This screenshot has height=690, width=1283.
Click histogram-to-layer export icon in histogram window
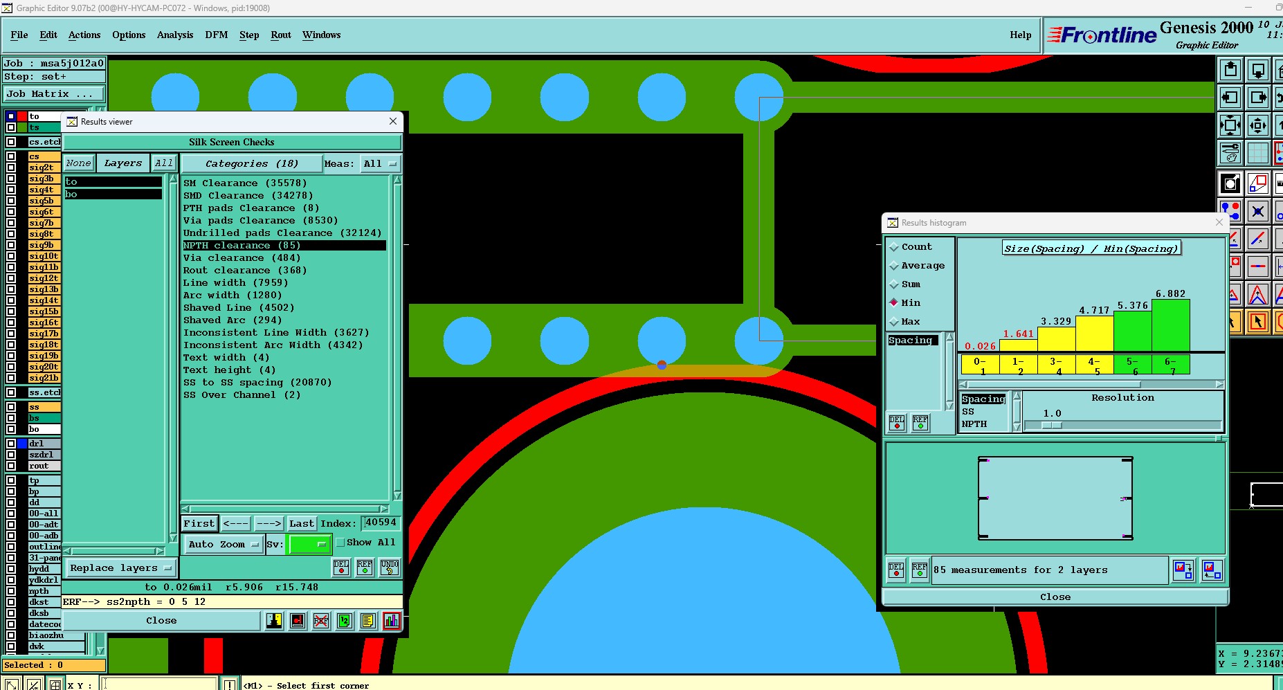(x=1183, y=570)
